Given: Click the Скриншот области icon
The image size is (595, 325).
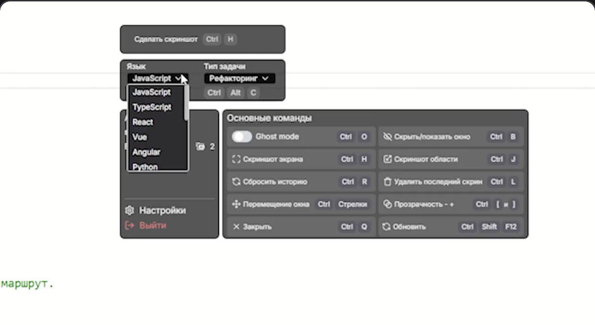Looking at the screenshot, I should 388,159.
